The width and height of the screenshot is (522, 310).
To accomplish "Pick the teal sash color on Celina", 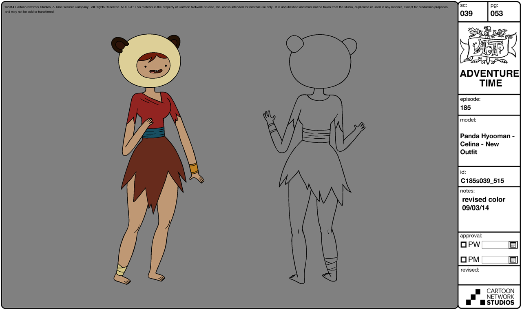I will pos(153,133).
